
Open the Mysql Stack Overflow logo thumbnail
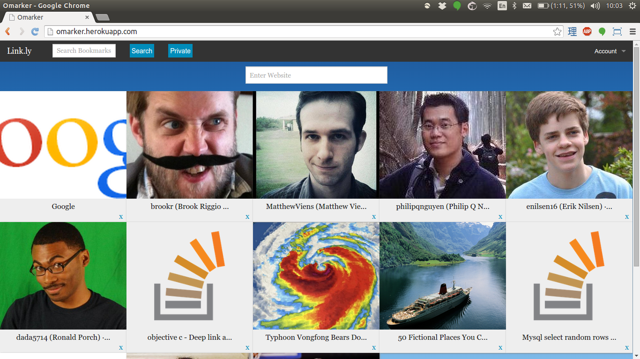[x=569, y=276]
